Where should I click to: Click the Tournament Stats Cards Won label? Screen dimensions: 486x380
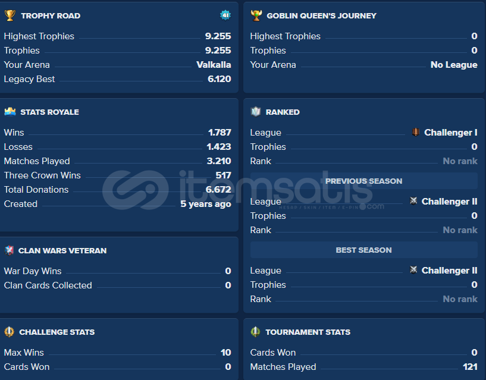click(x=273, y=353)
